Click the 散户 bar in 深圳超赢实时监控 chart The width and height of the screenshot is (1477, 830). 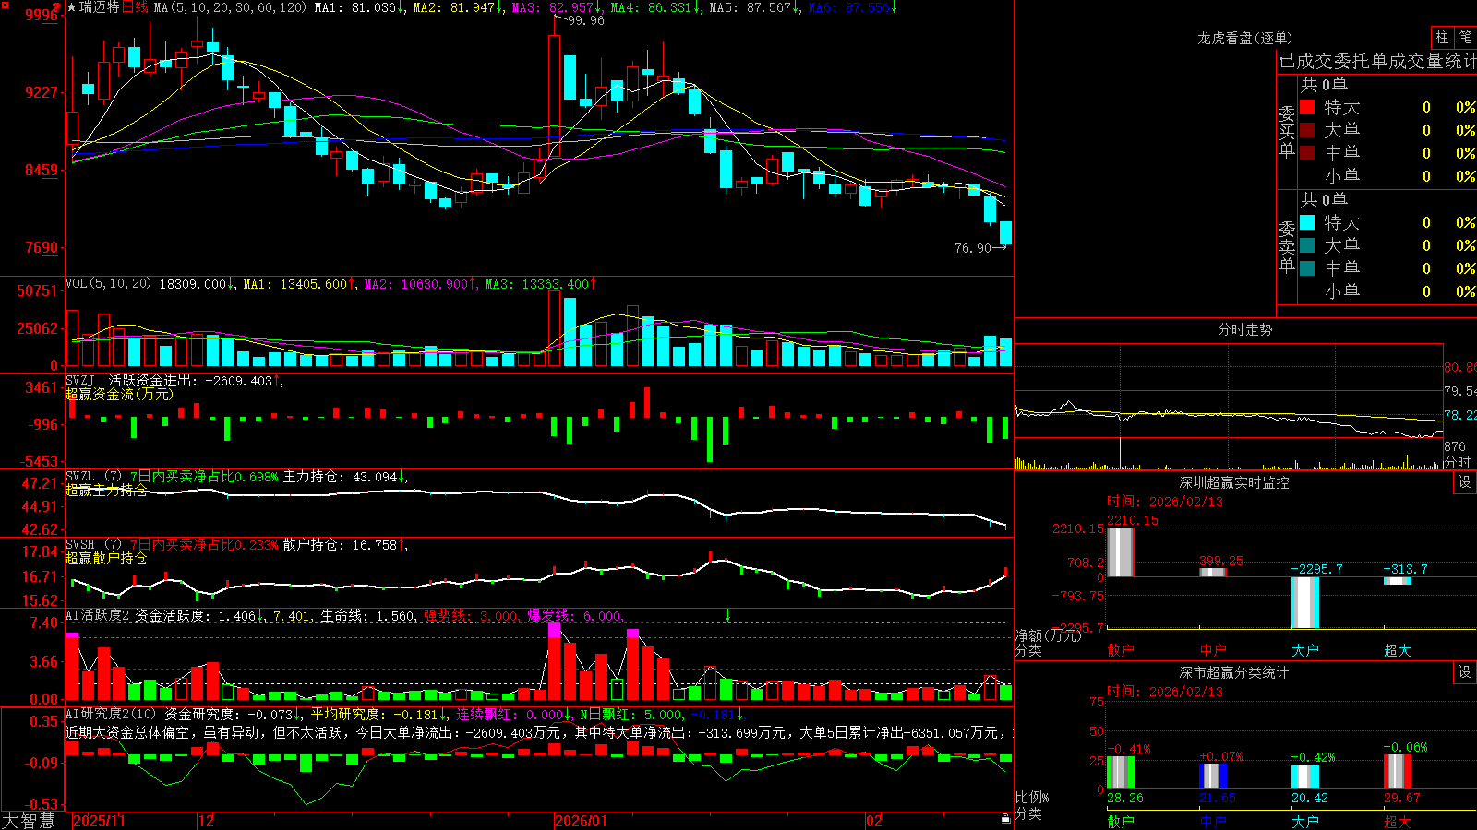tap(1121, 552)
